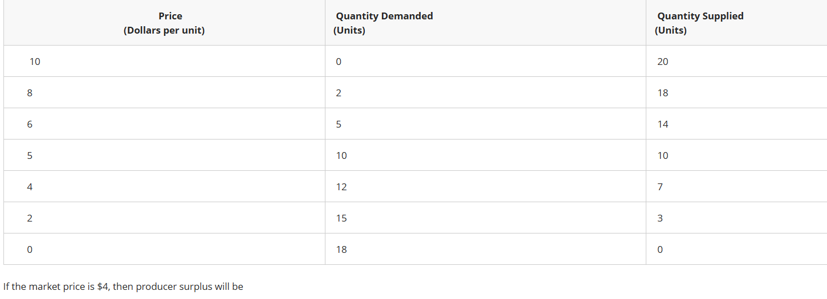Click the Quantity Supplied column header

click(x=699, y=23)
